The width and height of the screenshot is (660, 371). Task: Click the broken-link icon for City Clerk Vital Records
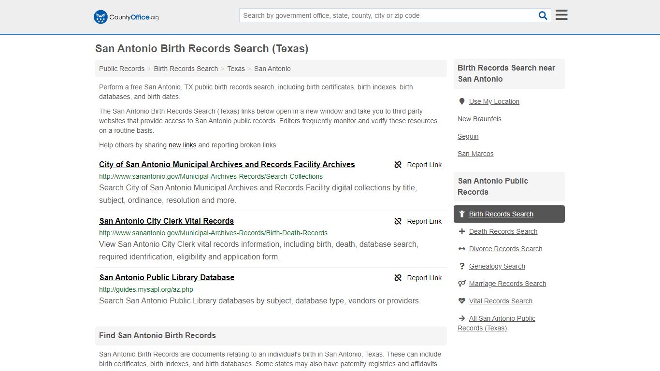pos(398,221)
